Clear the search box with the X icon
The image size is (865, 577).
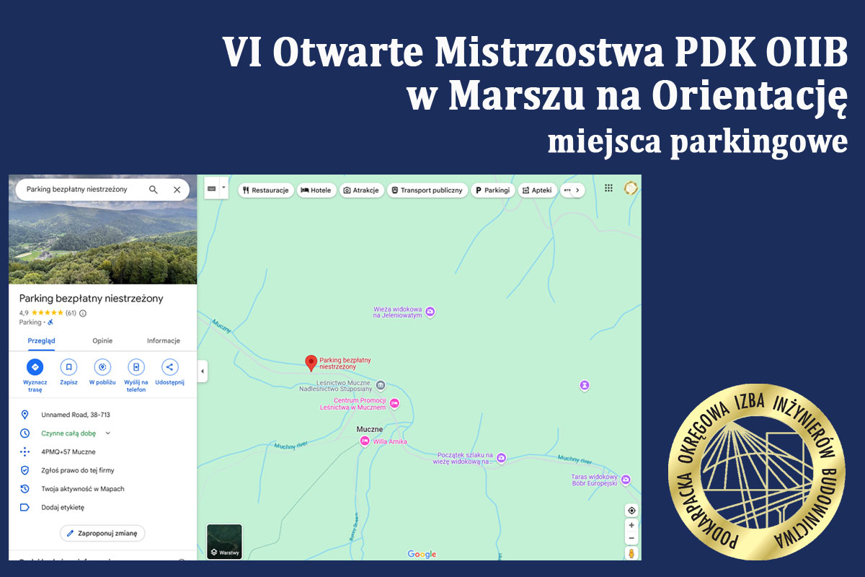177,190
